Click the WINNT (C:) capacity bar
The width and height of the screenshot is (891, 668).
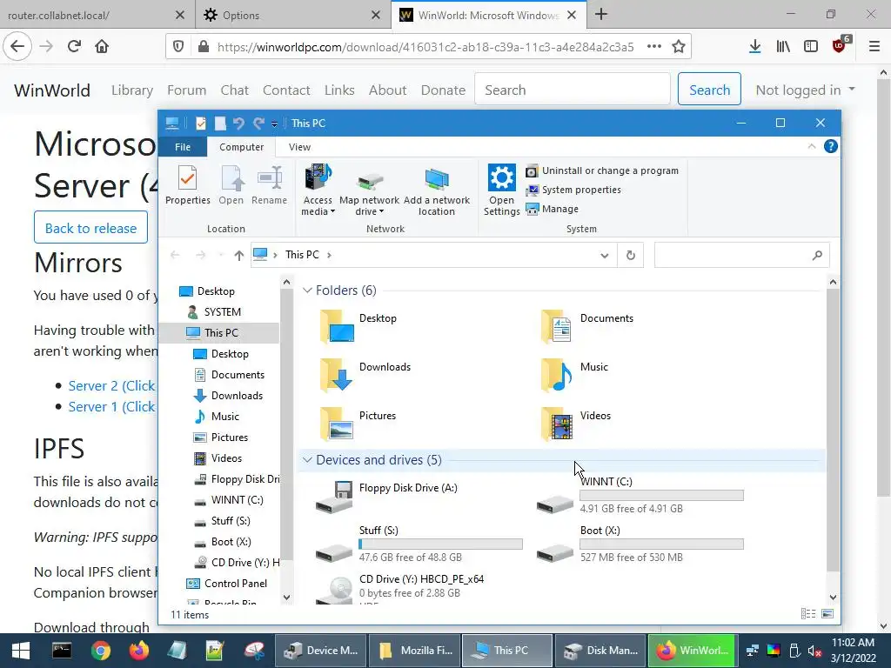[661, 495]
